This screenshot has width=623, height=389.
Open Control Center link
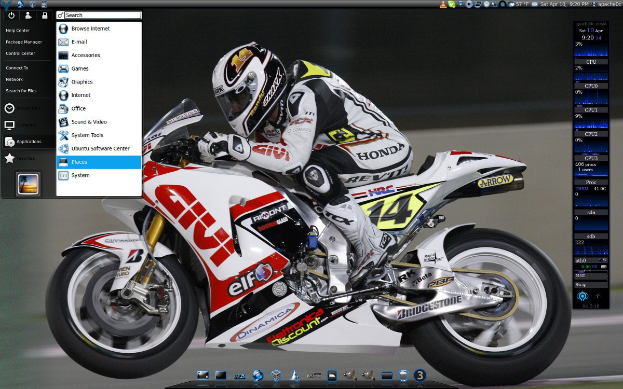(x=20, y=53)
